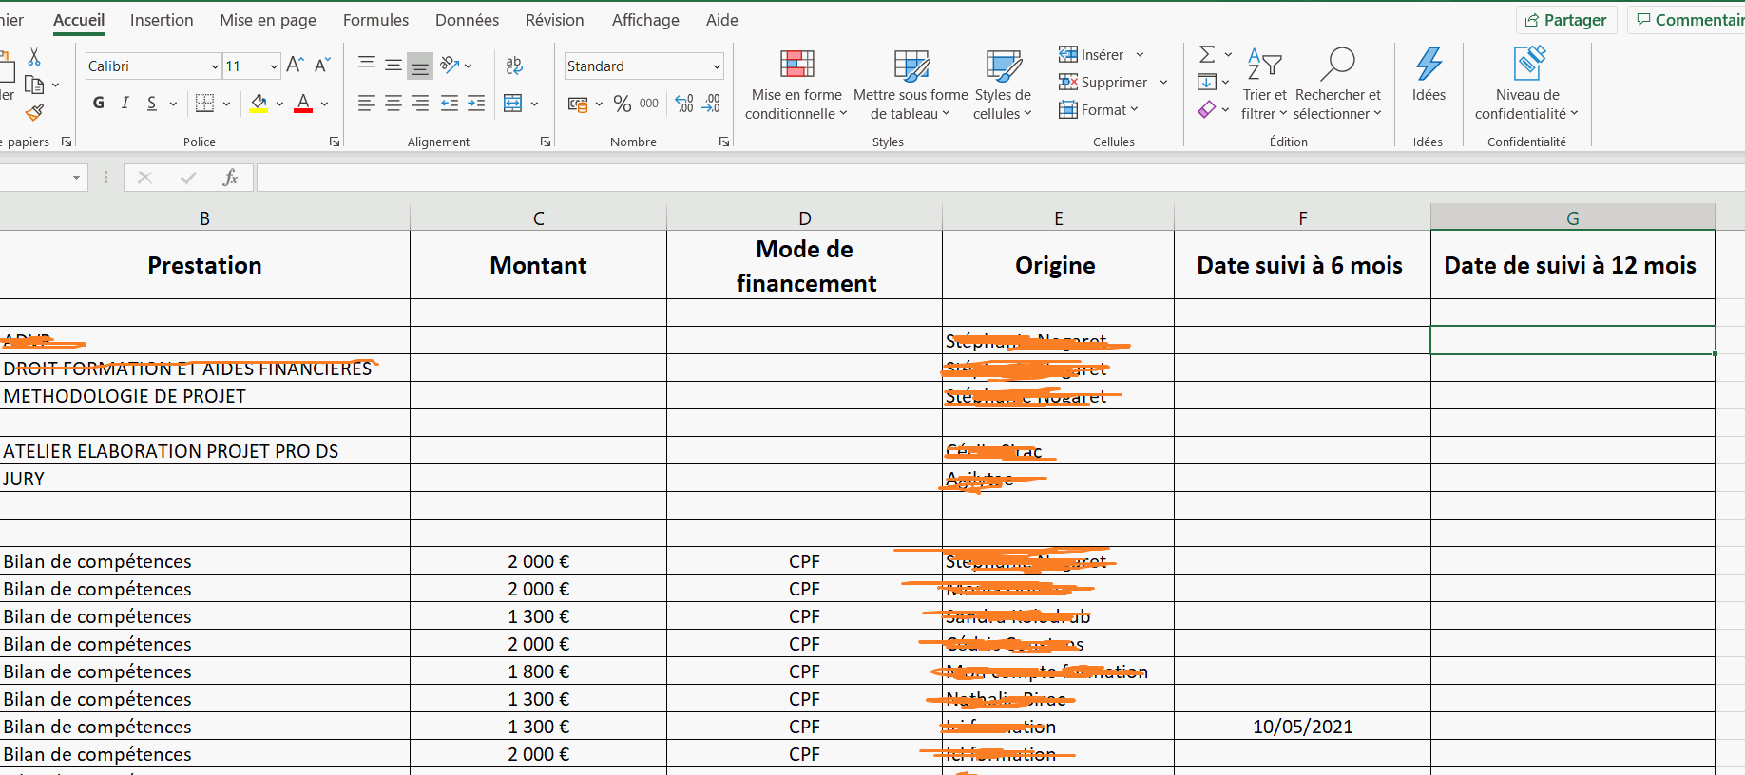Open the font size dropdown
The height and width of the screenshot is (775, 1745).
pos(274,66)
